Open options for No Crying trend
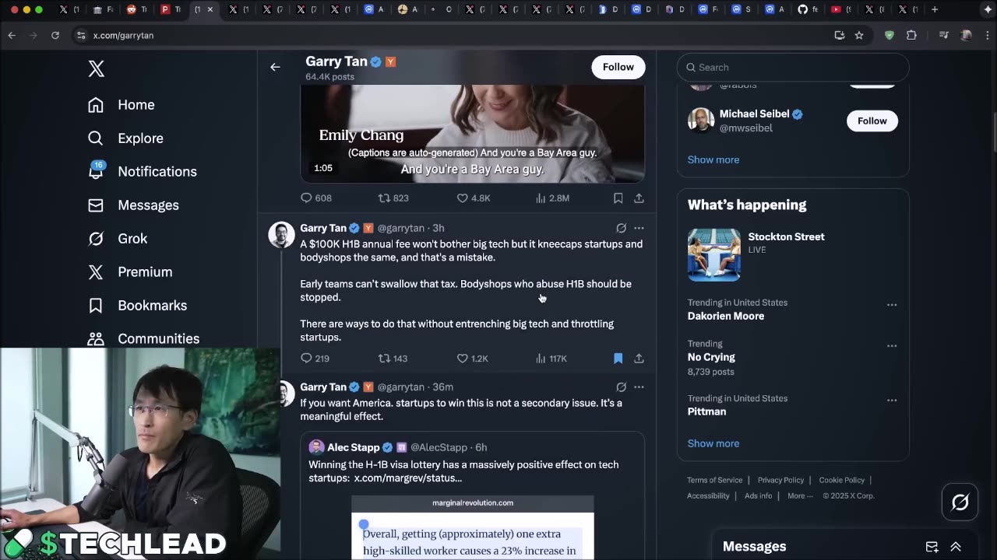The height and width of the screenshot is (560, 997). (891, 346)
